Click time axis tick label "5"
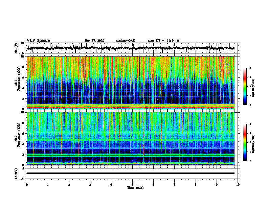 coord(132,185)
